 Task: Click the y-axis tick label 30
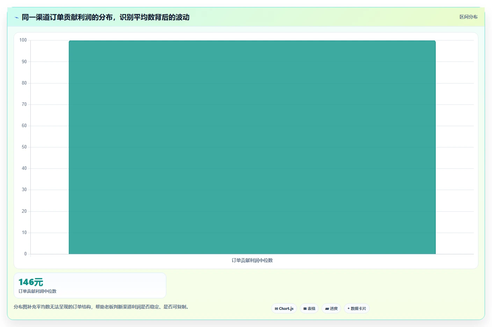(24, 189)
